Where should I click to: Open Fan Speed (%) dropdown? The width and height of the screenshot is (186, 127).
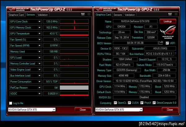39,40
